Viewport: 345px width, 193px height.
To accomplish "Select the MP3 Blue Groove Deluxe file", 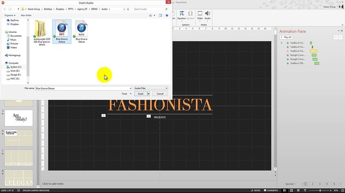I will tap(62, 32).
